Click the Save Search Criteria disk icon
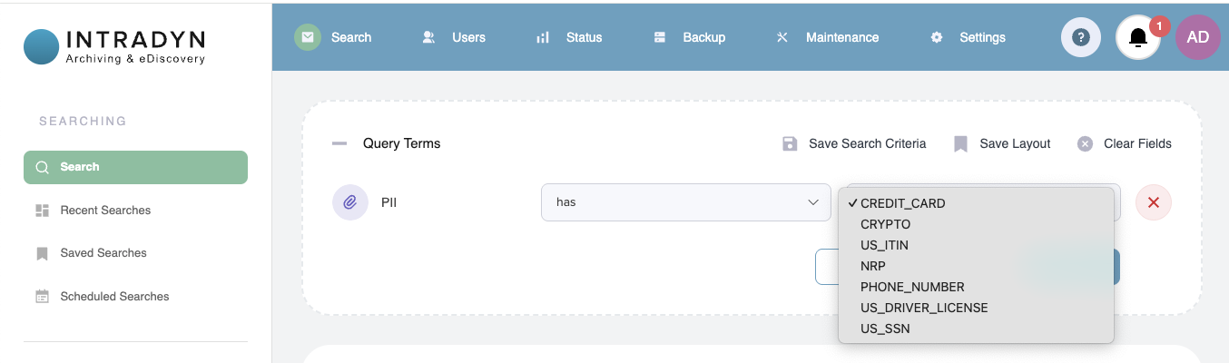Viewport: 1229px width, 363px height. [x=790, y=143]
